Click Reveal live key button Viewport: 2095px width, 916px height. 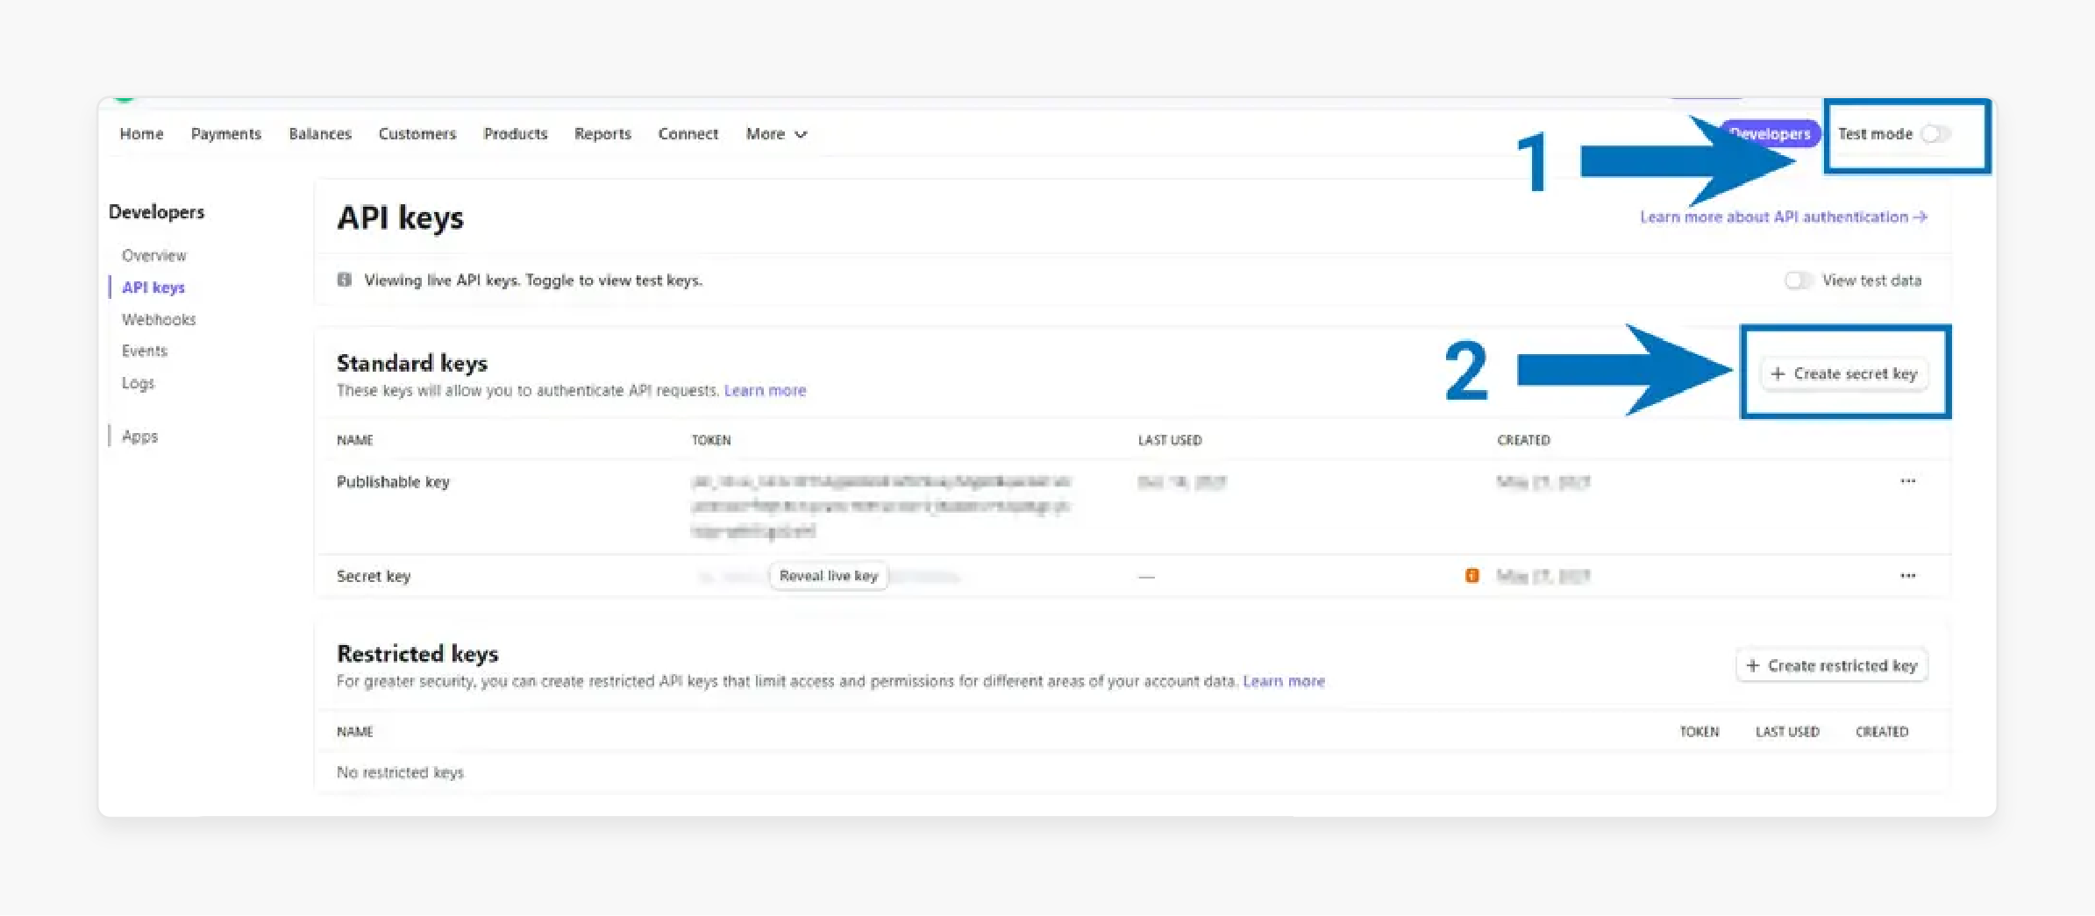[829, 576]
